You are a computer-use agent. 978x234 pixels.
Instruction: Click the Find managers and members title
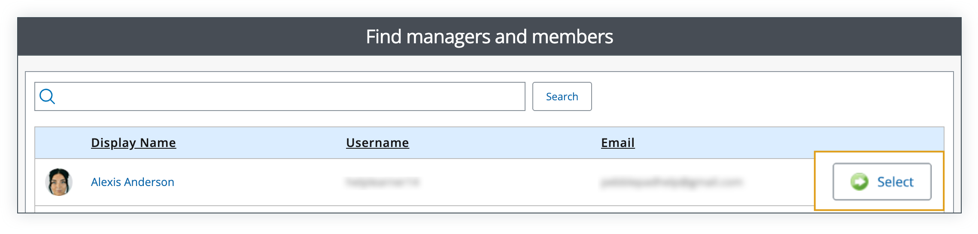point(489,36)
